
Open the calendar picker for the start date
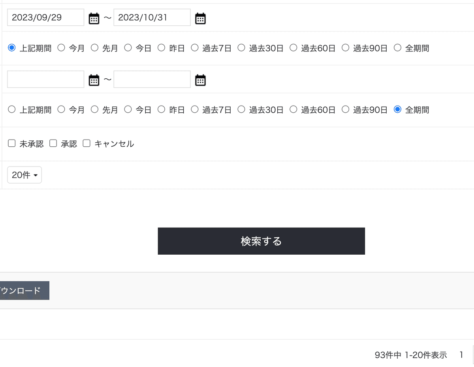click(x=94, y=17)
